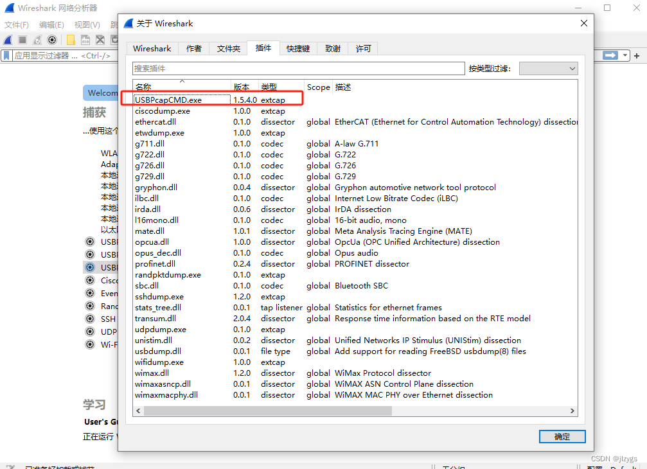Select the ethercat.dll plugin row
The width and height of the screenshot is (647, 469).
(x=355, y=121)
